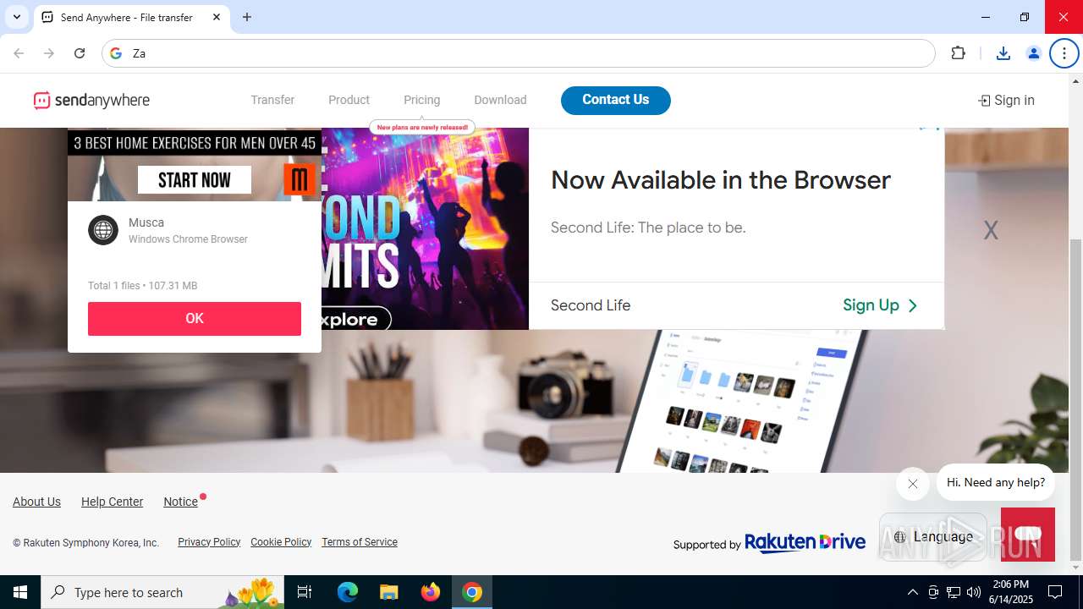The image size is (1083, 609).
Task: Open the Privacy Policy link
Action: pyautogui.click(x=209, y=542)
